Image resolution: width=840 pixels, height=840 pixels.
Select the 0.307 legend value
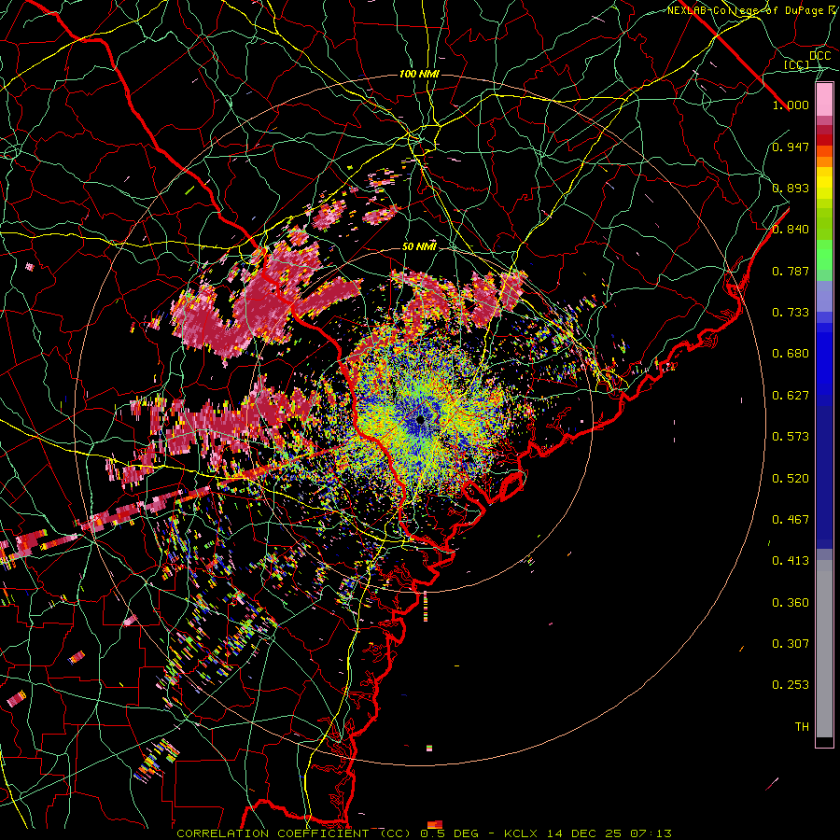click(791, 644)
